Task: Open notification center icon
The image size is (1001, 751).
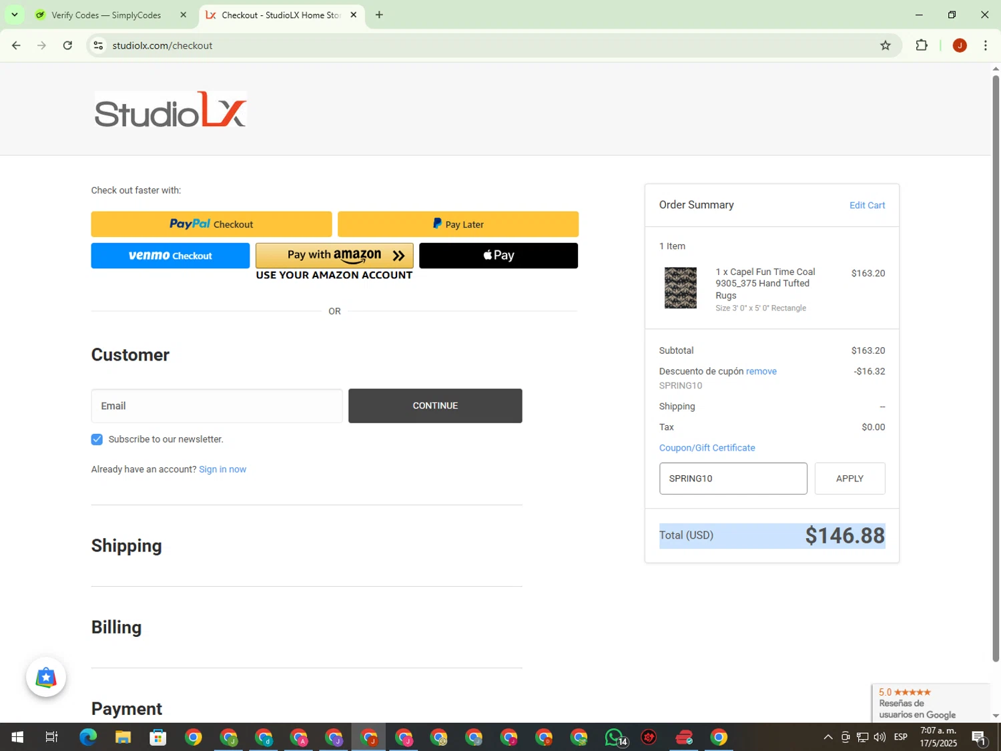Action: (x=979, y=737)
